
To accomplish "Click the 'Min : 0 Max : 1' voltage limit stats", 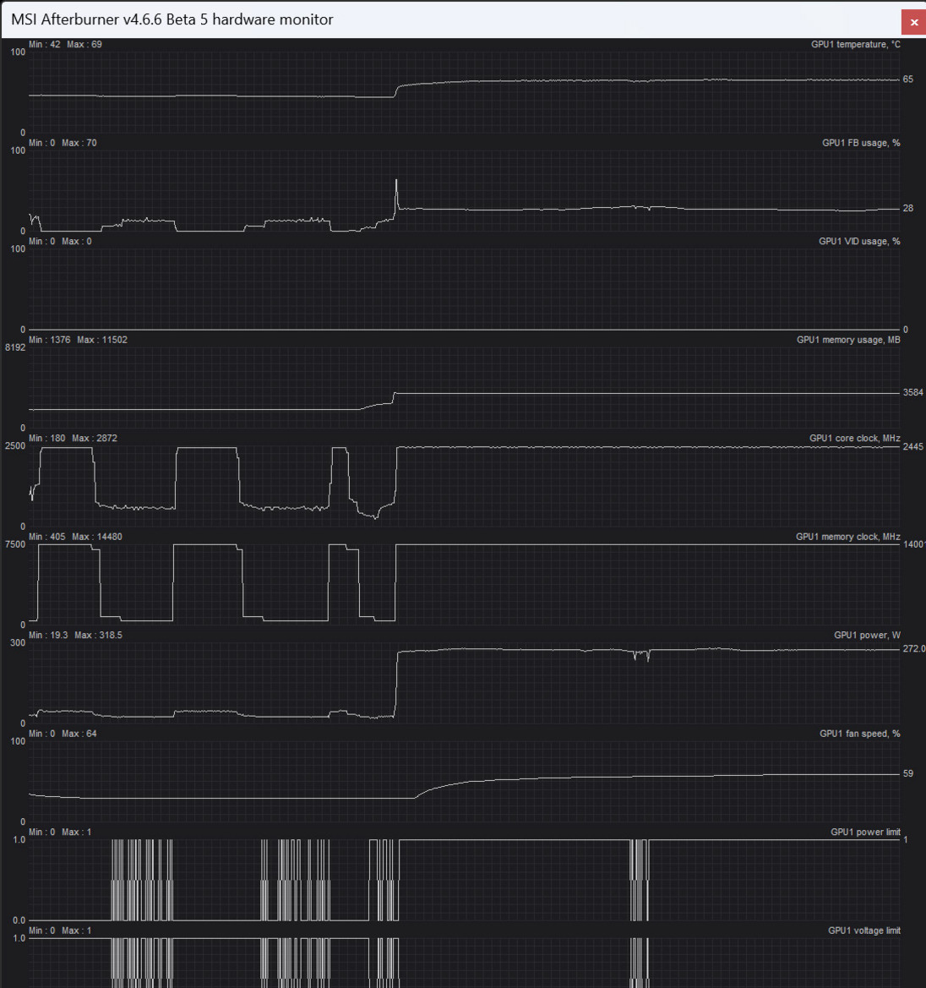I will 61,930.
